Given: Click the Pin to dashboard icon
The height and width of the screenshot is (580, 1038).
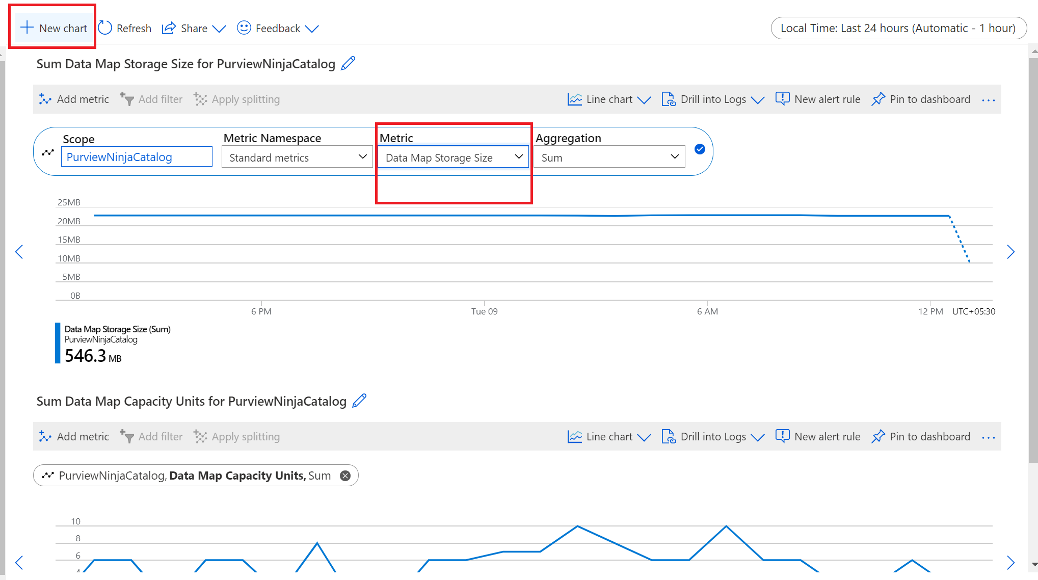Looking at the screenshot, I should (877, 99).
